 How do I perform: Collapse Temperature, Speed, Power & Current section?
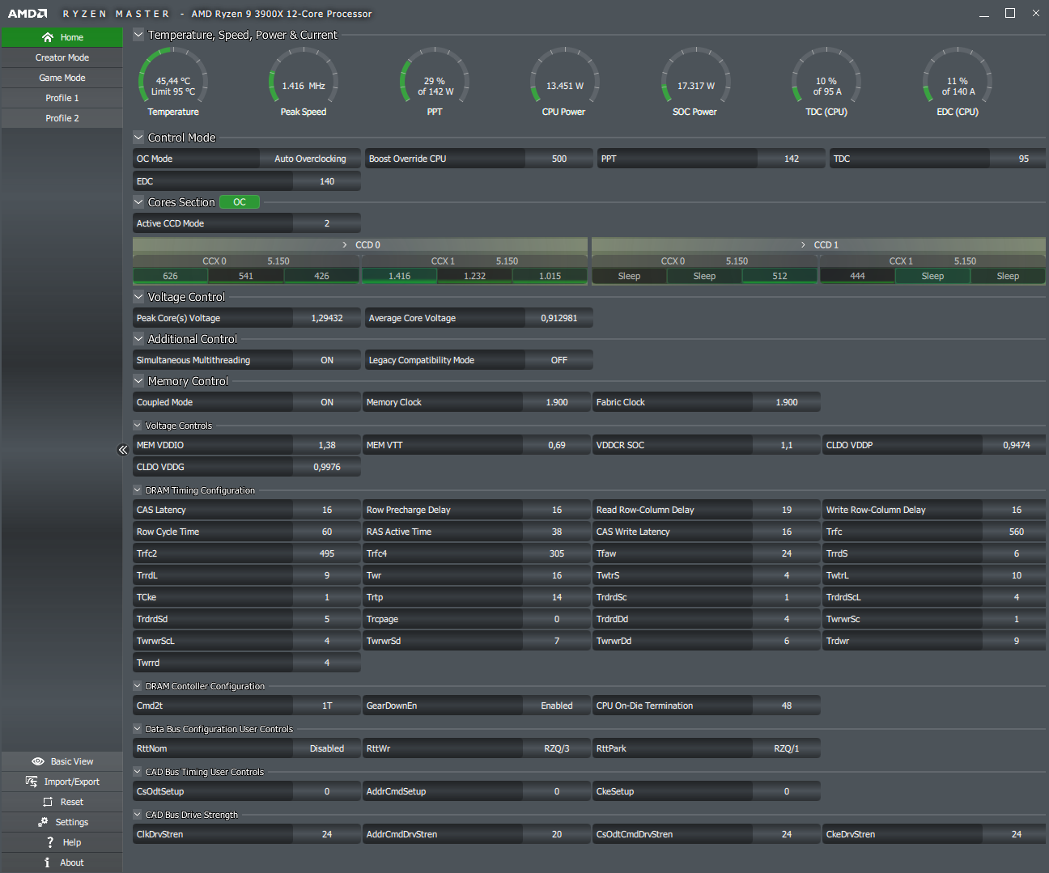138,35
